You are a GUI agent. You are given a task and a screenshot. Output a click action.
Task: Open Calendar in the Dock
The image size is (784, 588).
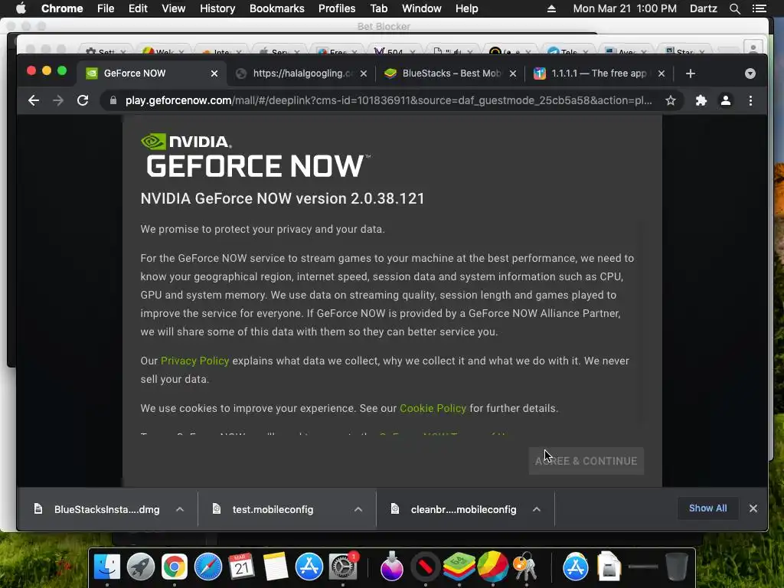click(241, 567)
